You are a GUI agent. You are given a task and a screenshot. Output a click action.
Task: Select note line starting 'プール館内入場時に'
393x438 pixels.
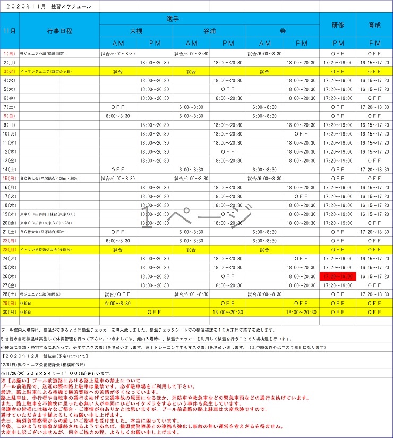coord(139,330)
